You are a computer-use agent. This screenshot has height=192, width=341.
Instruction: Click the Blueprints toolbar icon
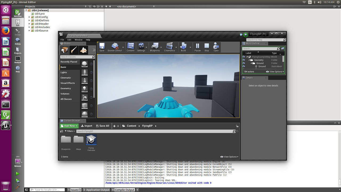(155, 46)
